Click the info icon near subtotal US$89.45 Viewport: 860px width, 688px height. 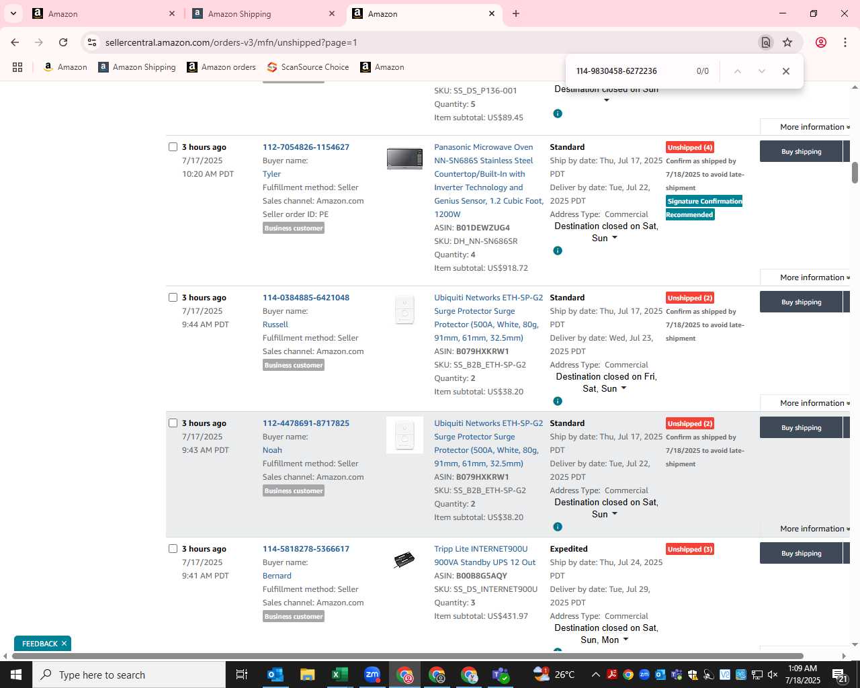click(558, 114)
